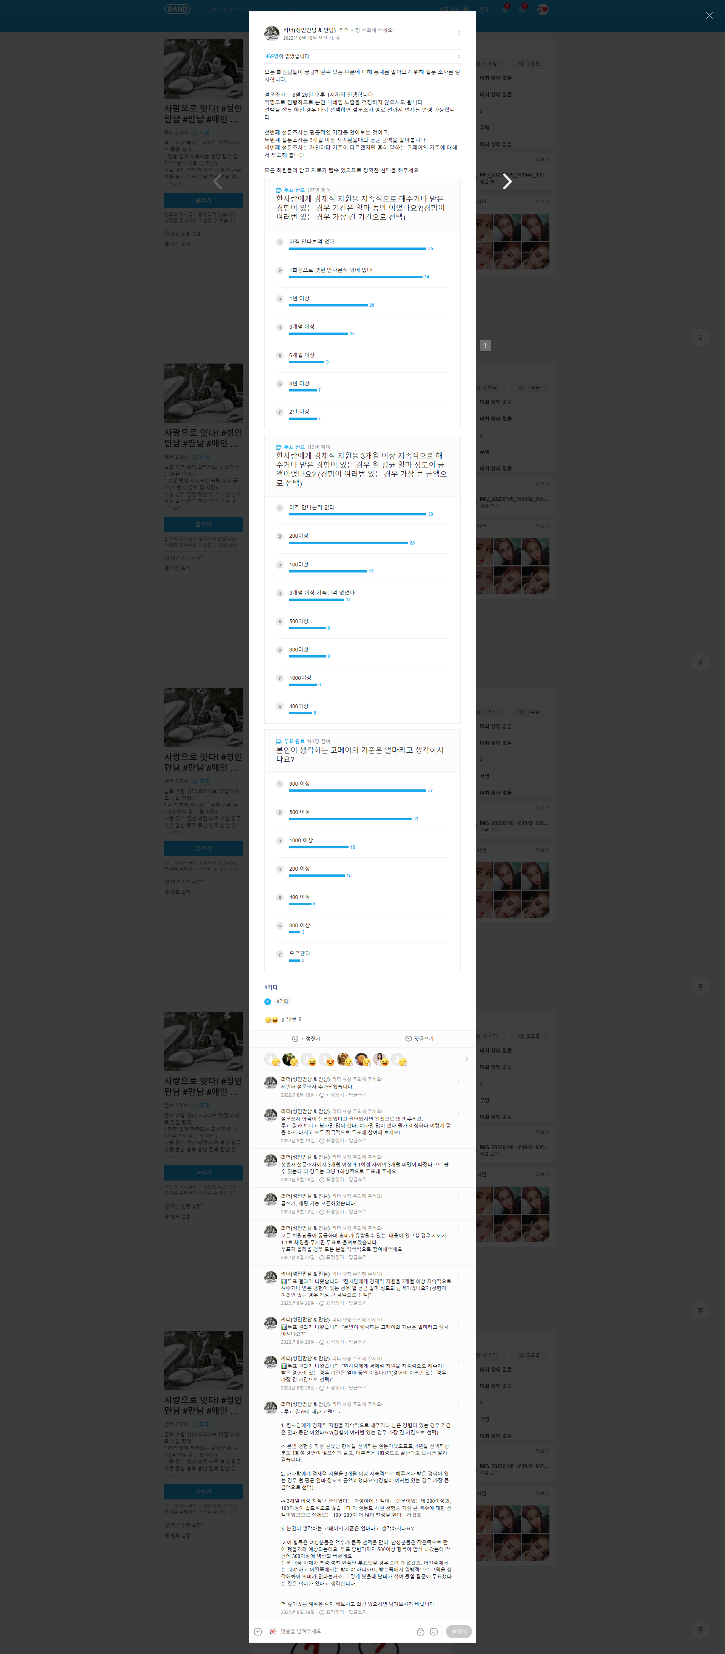The image size is (725, 1654).
Task: Click the blue plus icon next to #기타 tag
Action: (x=268, y=1002)
